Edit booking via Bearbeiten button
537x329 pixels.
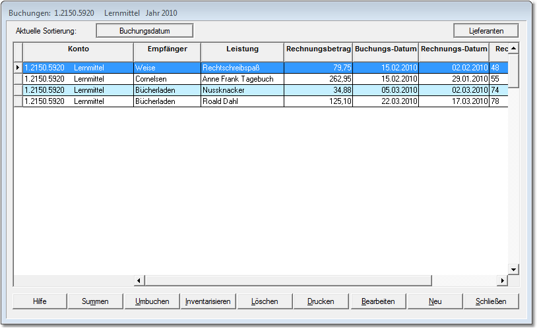378,301
